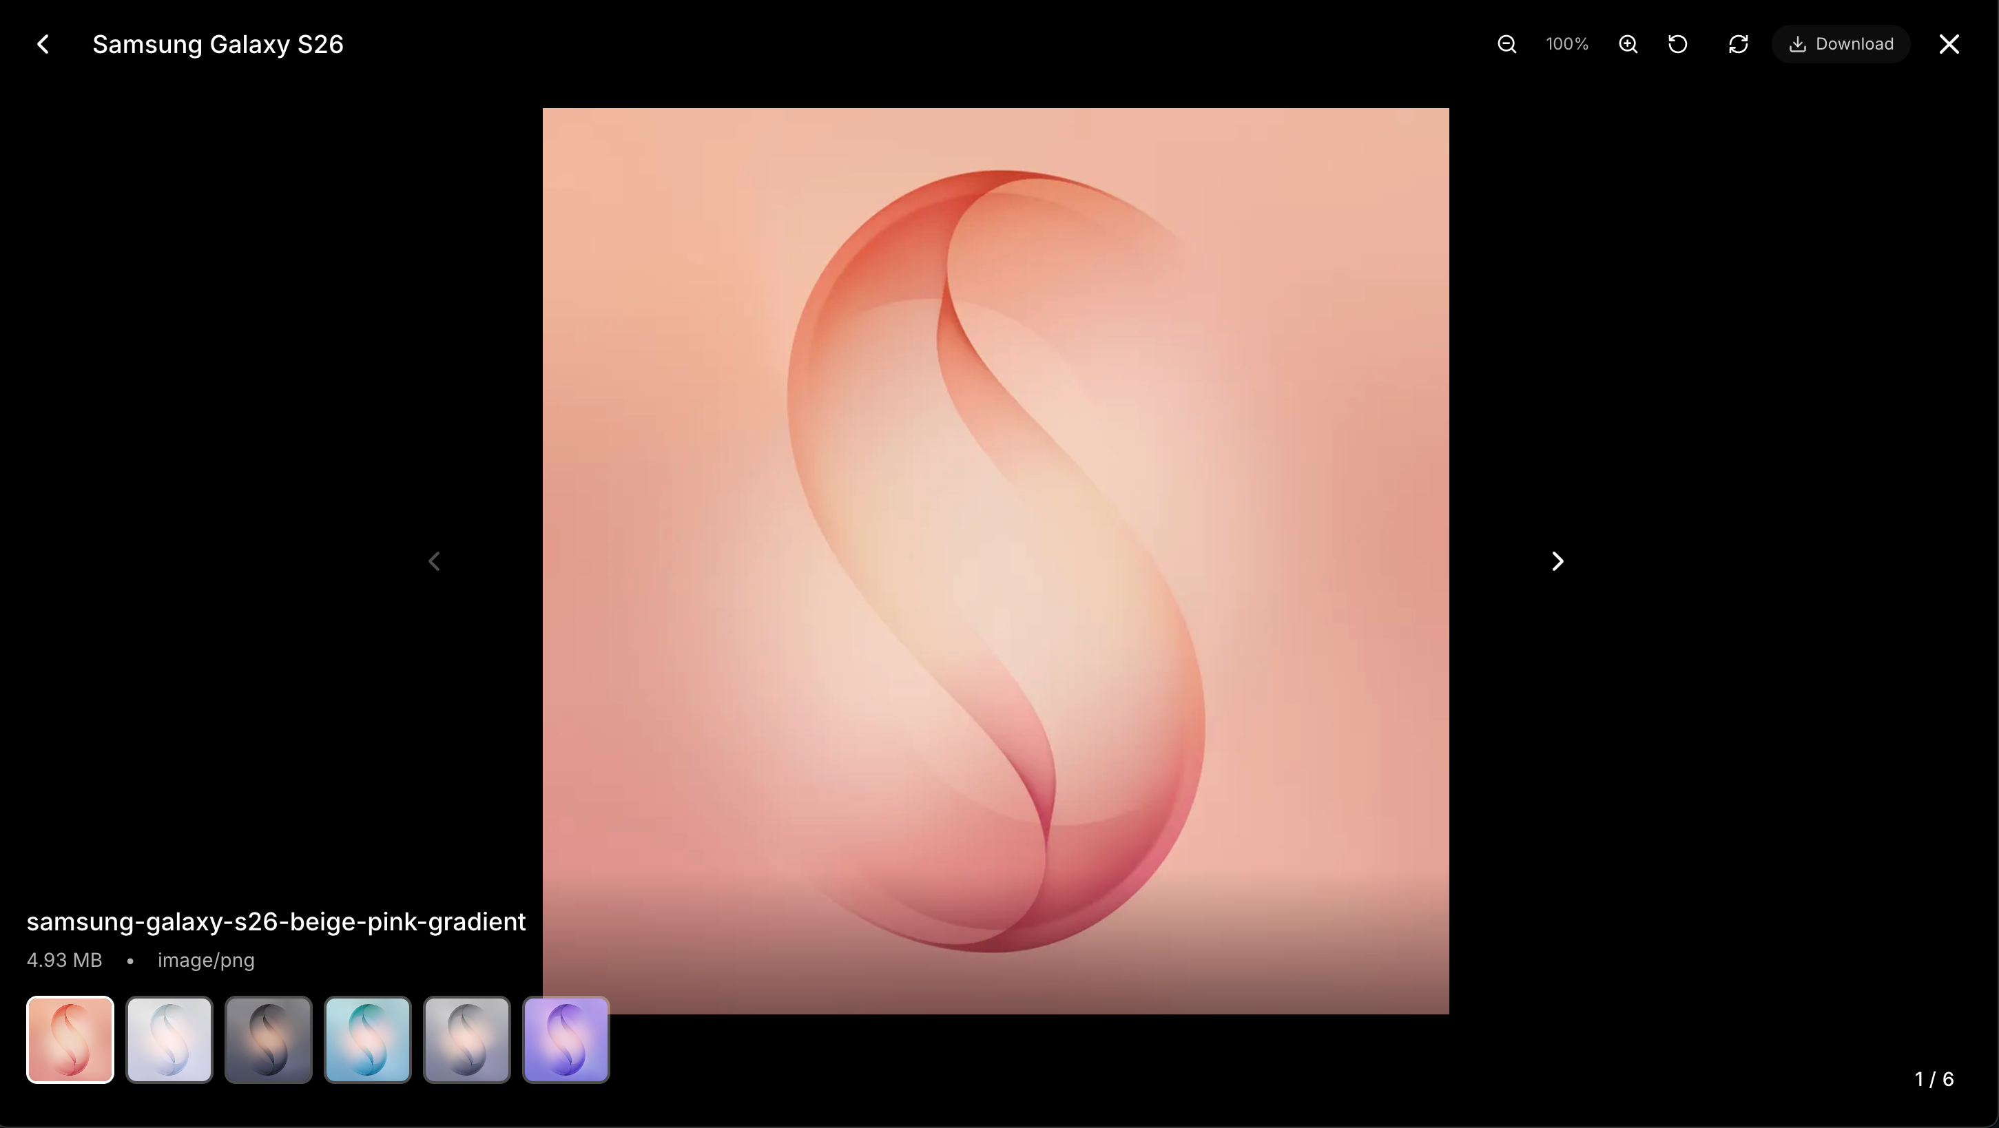Screen dimensions: 1999x1128
Task: Go to next image with right chevron
Action: click(1557, 561)
